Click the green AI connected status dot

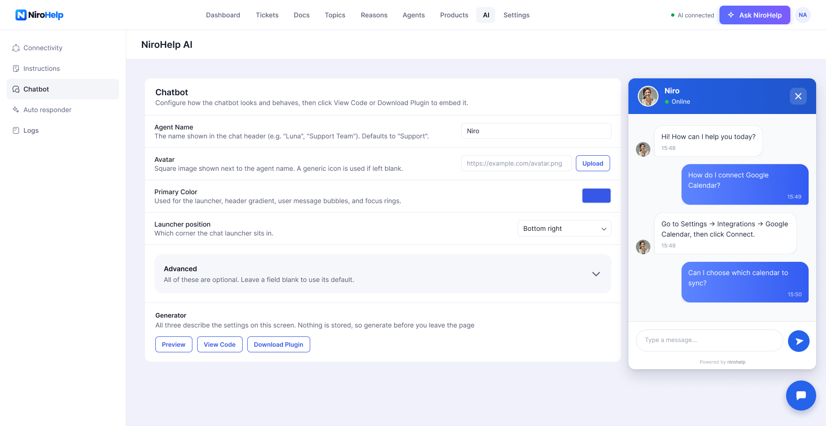coord(673,15)
